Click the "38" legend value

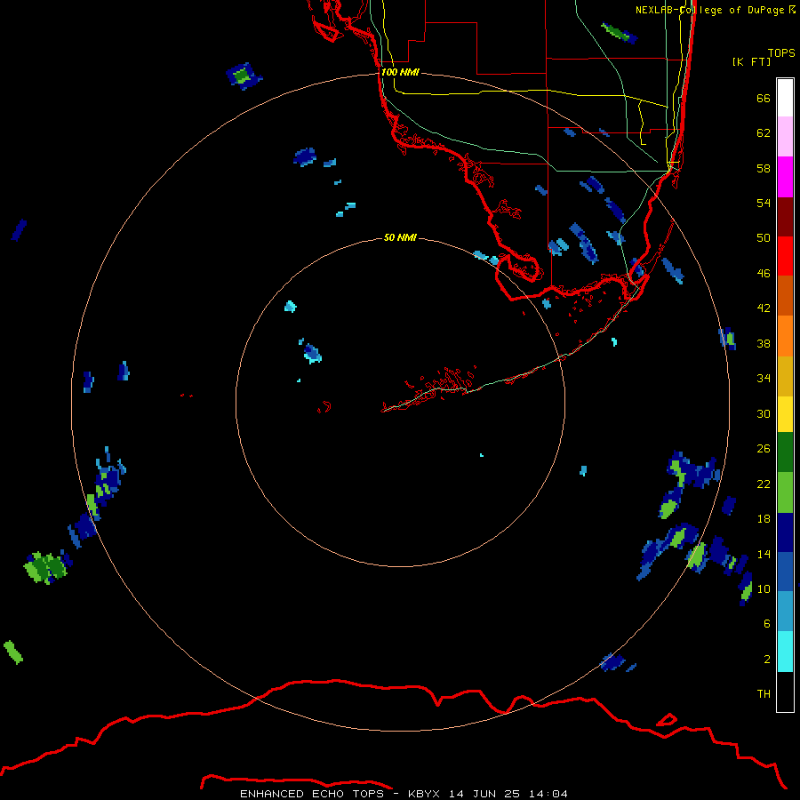pyautogui.click(x=764, y=343)
